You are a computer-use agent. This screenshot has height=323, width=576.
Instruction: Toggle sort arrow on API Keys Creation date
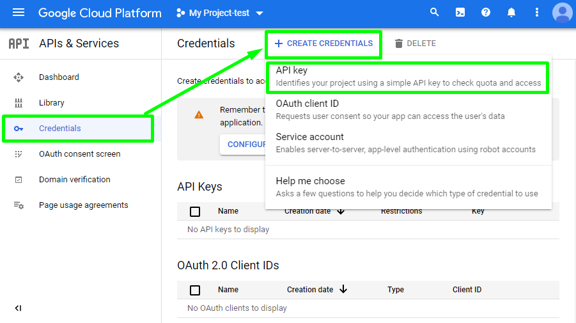341,211
